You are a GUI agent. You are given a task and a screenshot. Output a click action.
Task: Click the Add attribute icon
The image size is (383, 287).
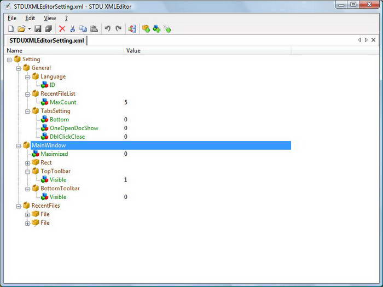point(156,29)
